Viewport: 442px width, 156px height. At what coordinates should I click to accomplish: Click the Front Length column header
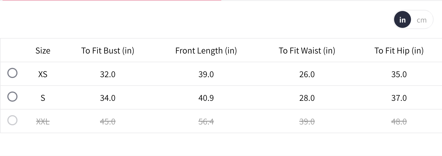tap(206, 51)
